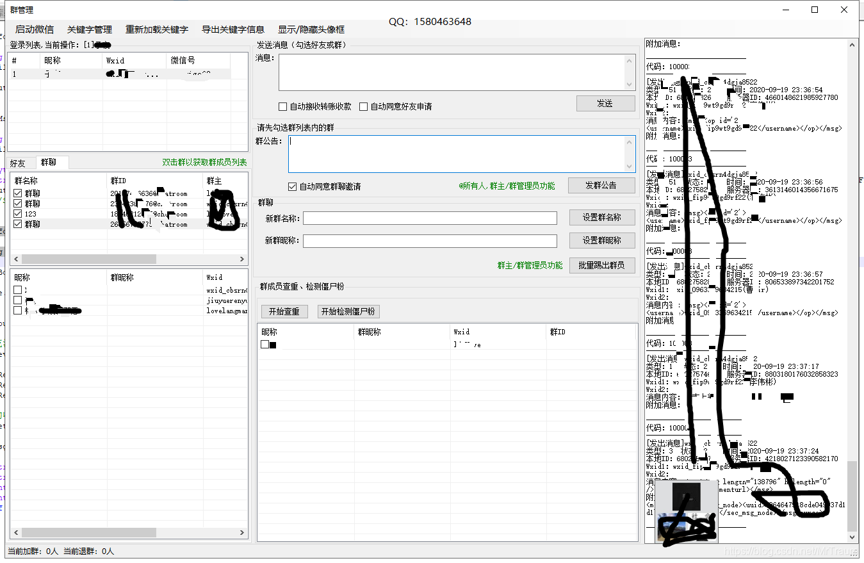Image resolution: width=864 pixels, height=563 pixels.
Task: Click the 群名称 column header
Action: pos(58,181)
